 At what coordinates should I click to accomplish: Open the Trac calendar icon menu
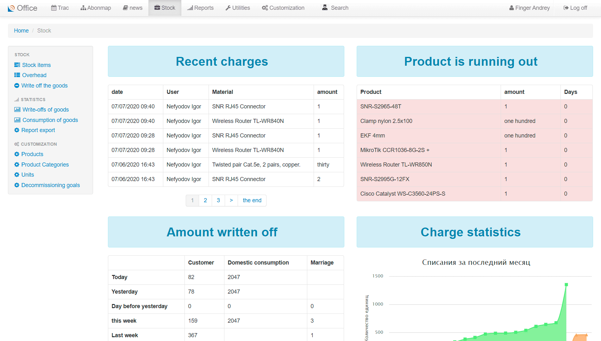[54, 8]
